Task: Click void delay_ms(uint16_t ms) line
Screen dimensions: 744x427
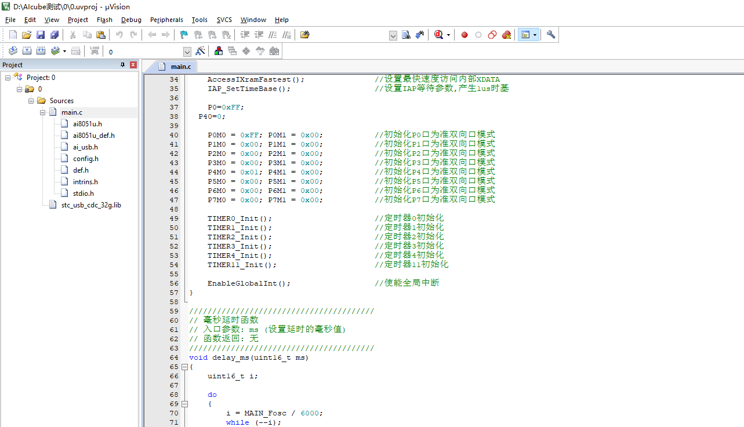Action: [249, 357]
